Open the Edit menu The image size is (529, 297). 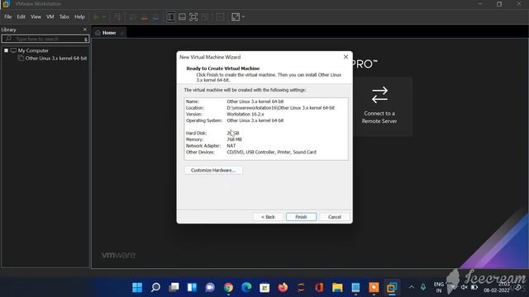[21, 16]
